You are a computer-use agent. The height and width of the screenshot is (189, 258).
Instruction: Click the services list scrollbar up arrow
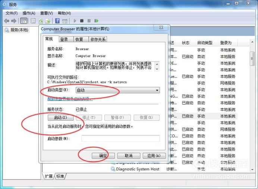click(x=252, y=42)
